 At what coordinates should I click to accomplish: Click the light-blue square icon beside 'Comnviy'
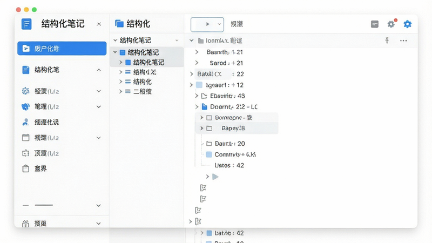pyautogui.click(x=209, y=154)
